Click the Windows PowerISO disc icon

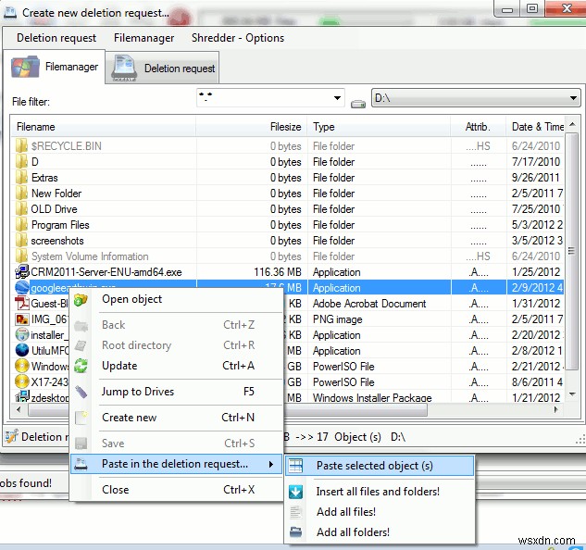[22, 366]
